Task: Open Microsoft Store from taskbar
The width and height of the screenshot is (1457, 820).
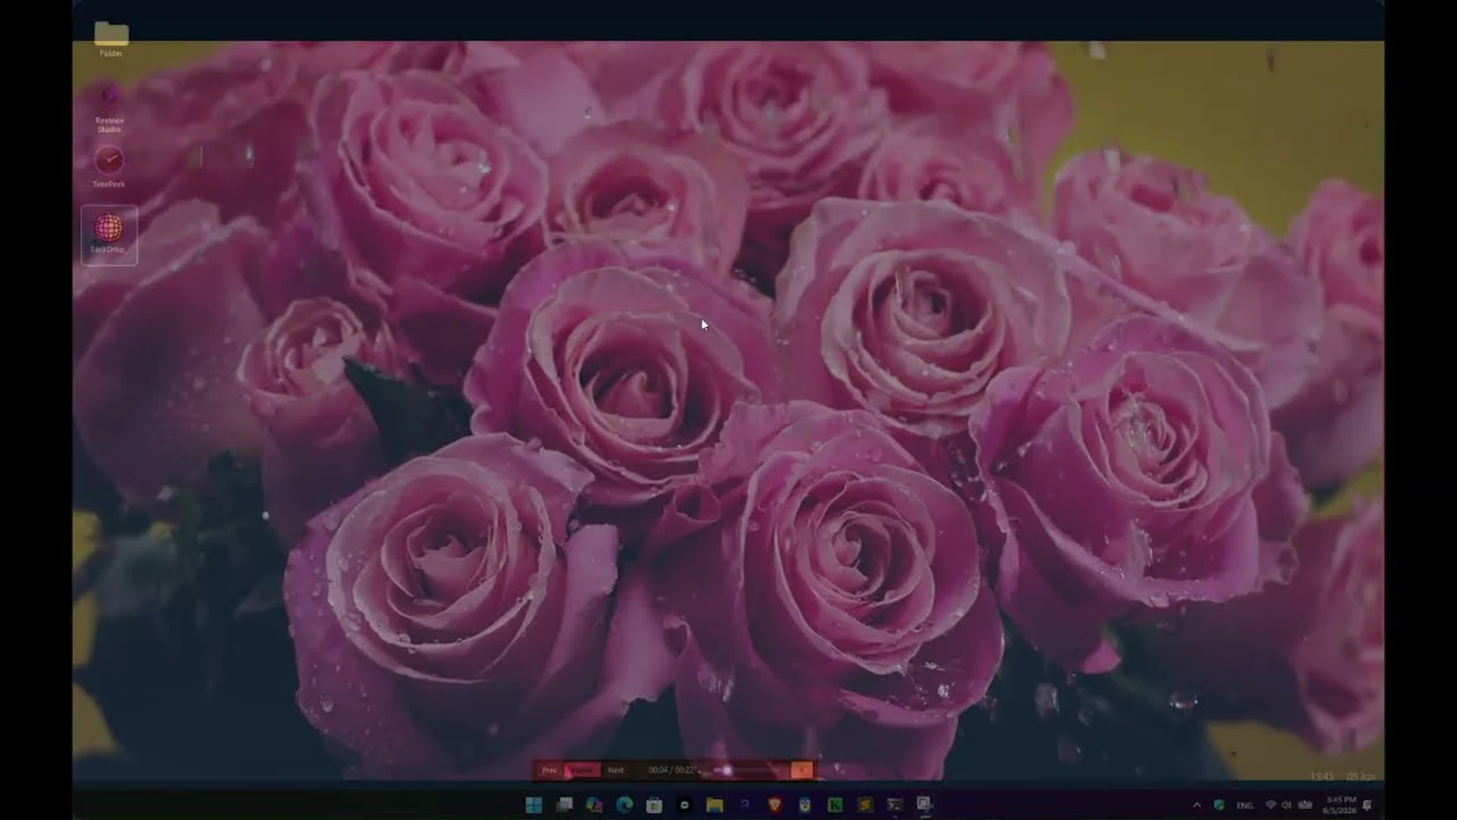Action: point(654,805)
